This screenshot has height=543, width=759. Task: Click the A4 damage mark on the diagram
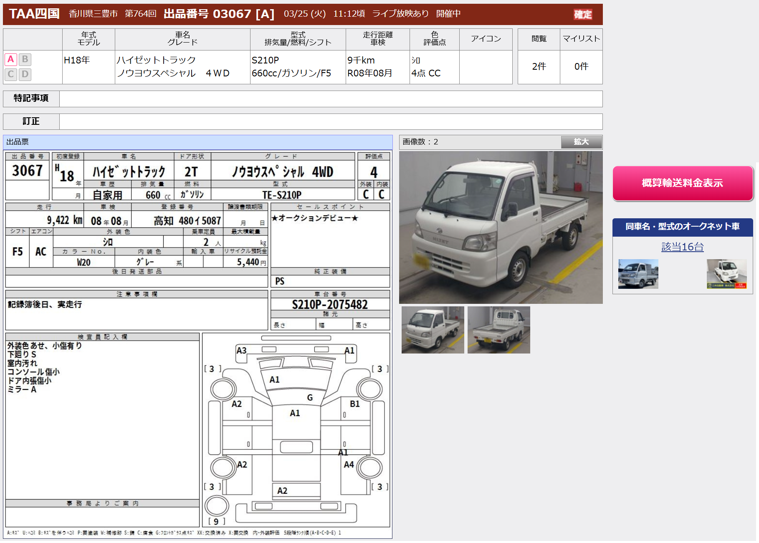(x=349, y=464)
